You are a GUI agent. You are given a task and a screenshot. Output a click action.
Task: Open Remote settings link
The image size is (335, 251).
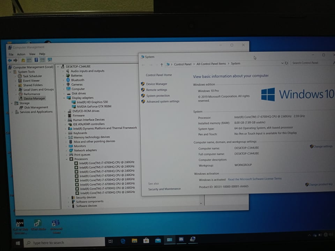(157, 90)
